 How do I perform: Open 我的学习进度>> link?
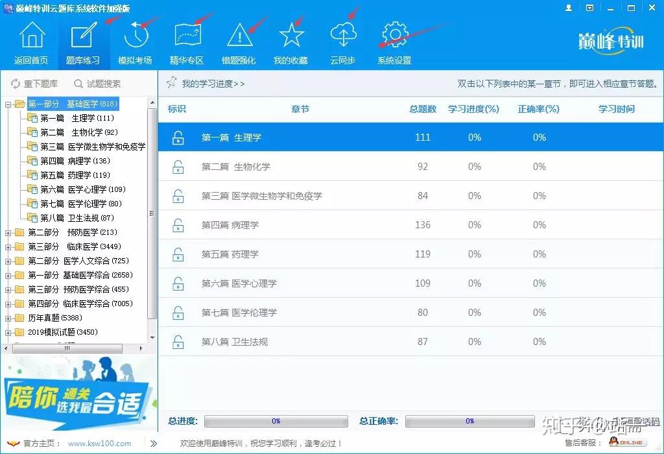click(213, 84)
